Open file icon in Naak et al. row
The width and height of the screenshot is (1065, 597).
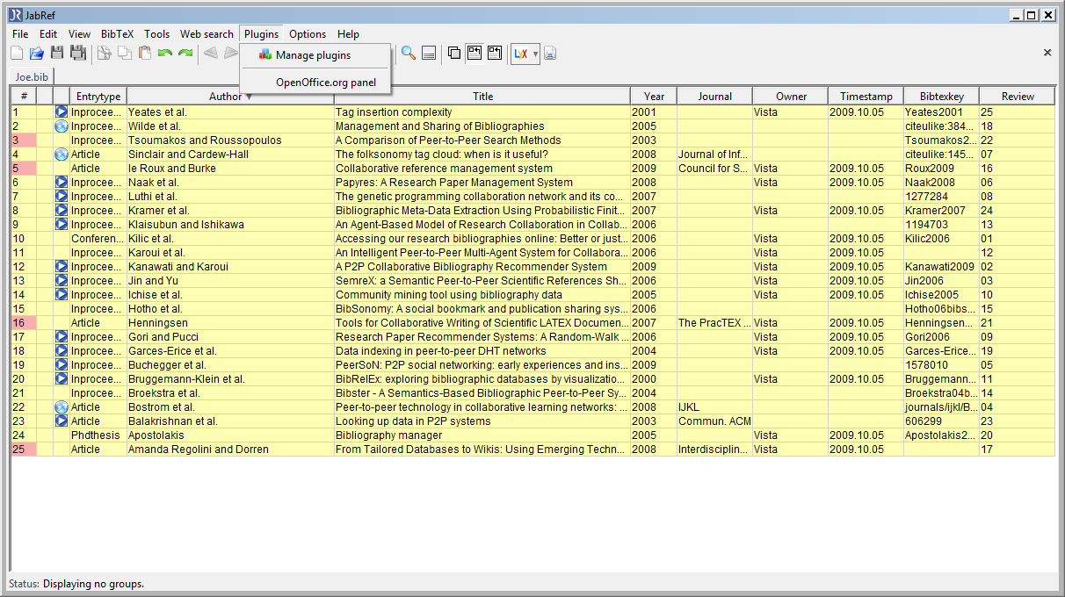tap(62, 183)
